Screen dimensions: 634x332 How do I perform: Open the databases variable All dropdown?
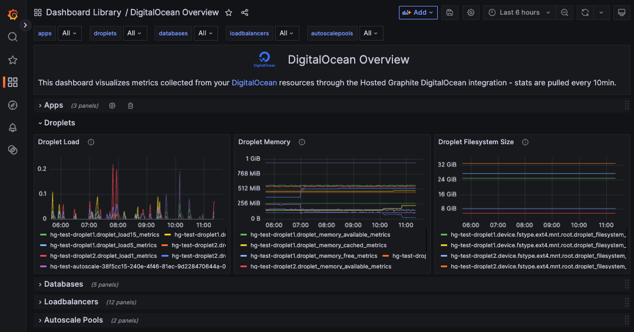pos(206,33)
